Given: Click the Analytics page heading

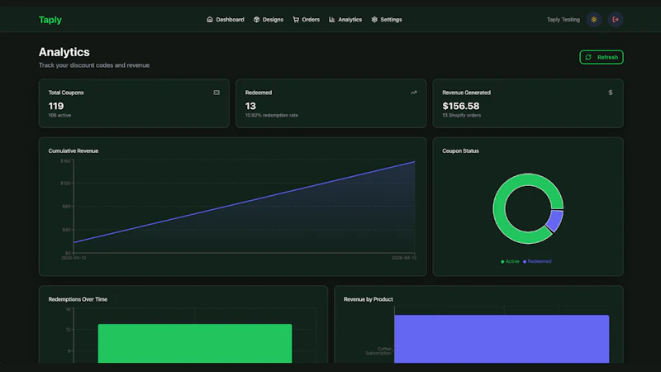Looking at the screenshot, I should click(x=64, y=52).
